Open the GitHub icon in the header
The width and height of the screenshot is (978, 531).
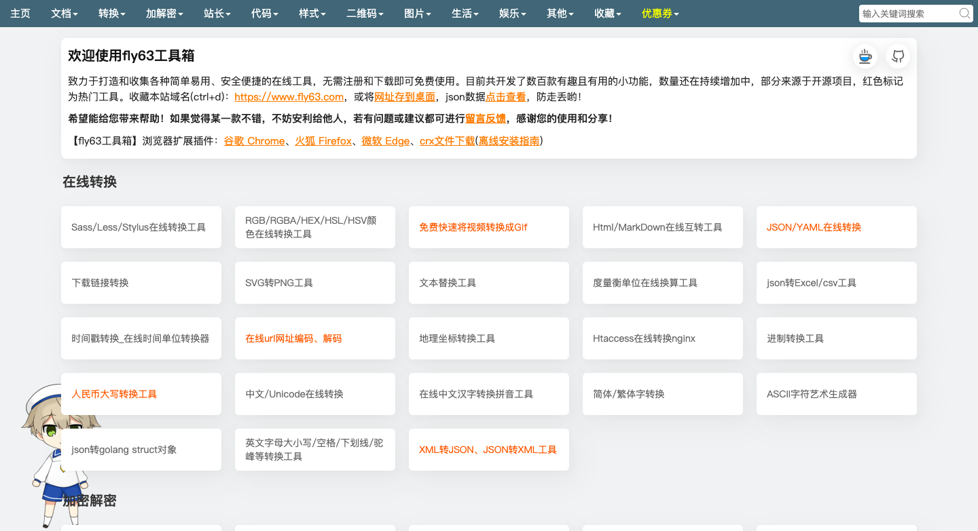point(898,56)
